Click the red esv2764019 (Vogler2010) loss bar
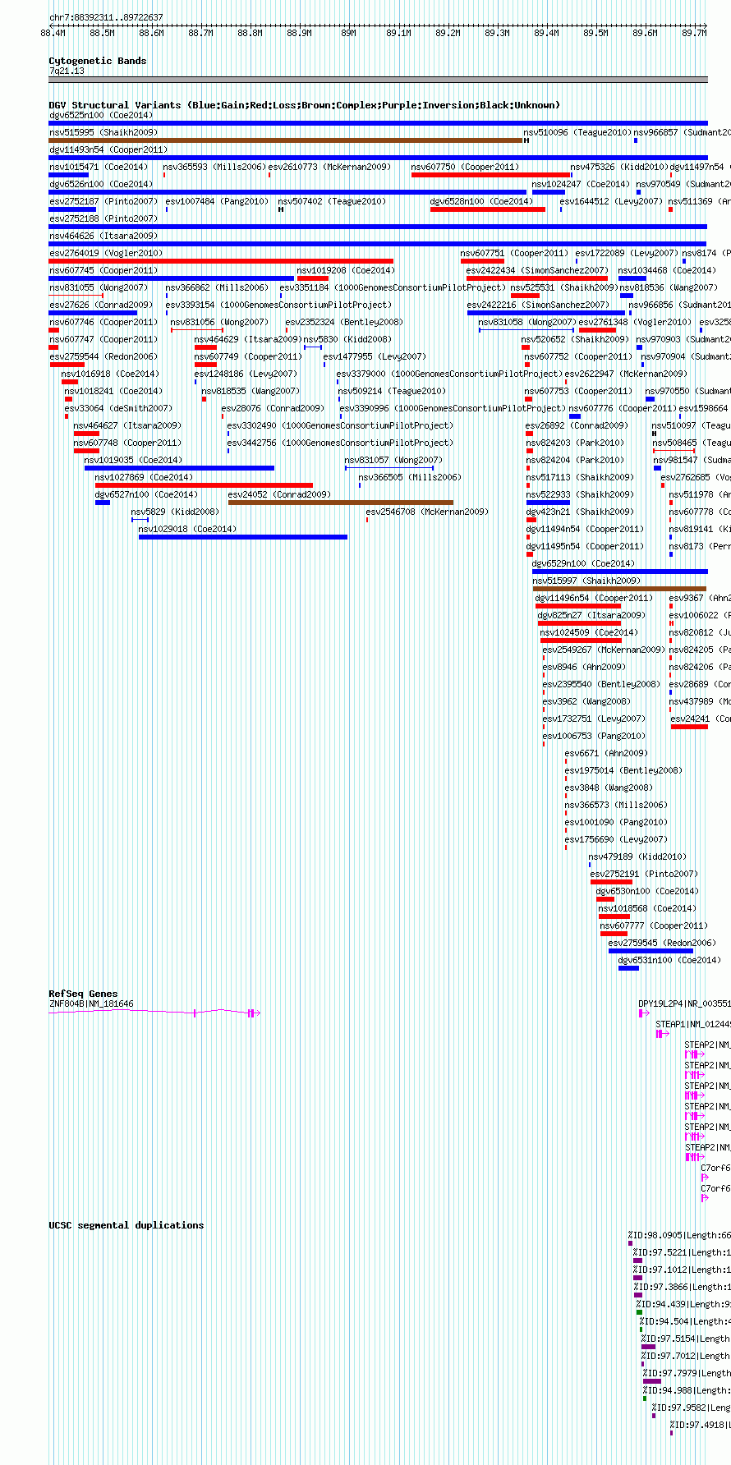Viewport: 731px width, 1465px height. pyautogui.click(x=221, y=261)
